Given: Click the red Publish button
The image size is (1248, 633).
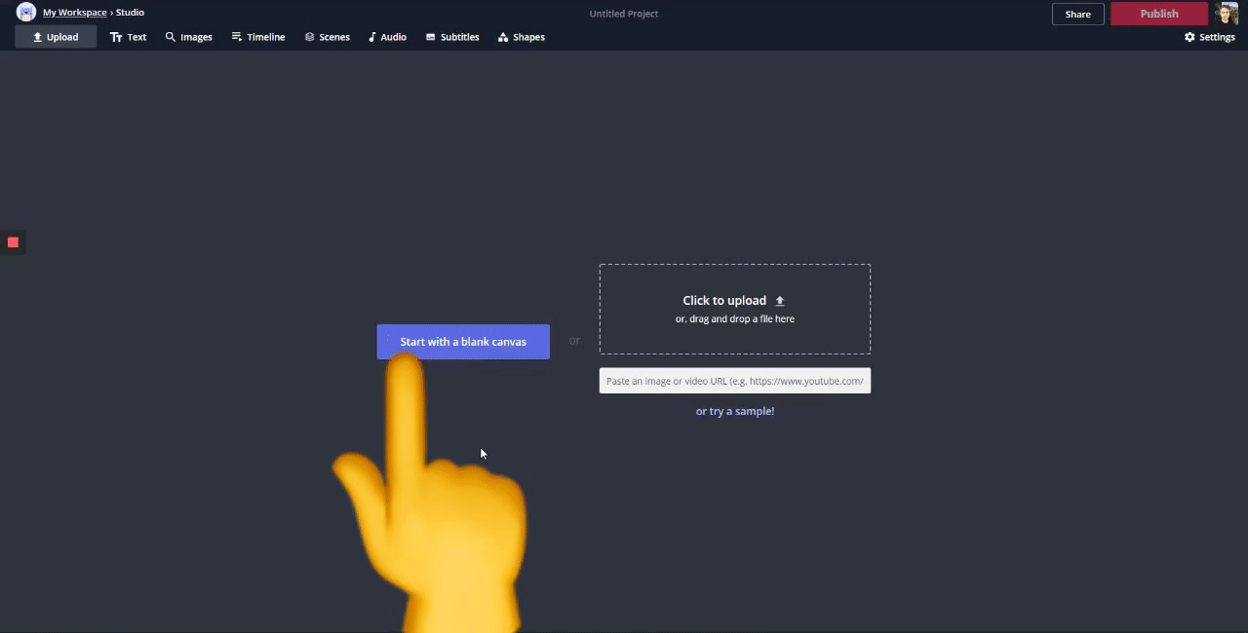Looking at the screenshot, I should tap(1159, 14).
